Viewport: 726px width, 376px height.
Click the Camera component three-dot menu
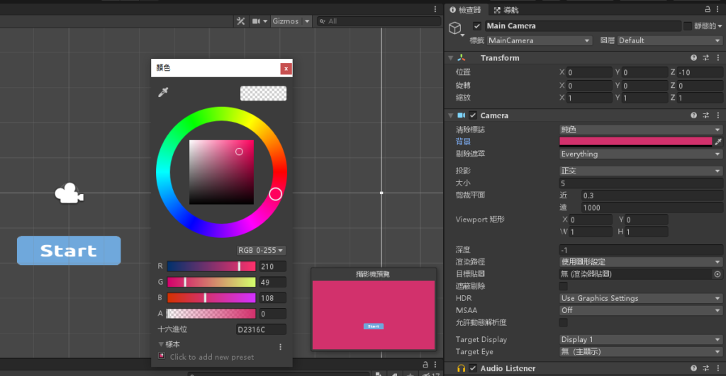717,115
